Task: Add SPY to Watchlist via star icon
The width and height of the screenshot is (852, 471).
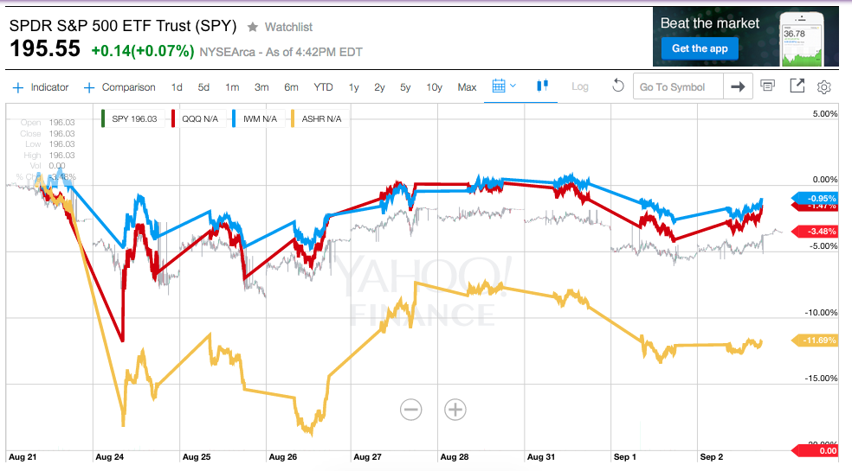Action: point(253,27)
